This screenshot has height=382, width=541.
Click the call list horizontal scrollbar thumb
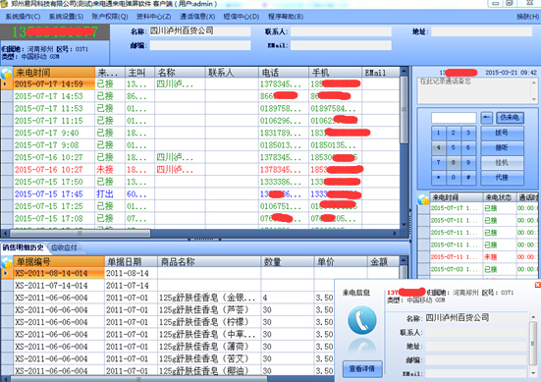[81, 234]
